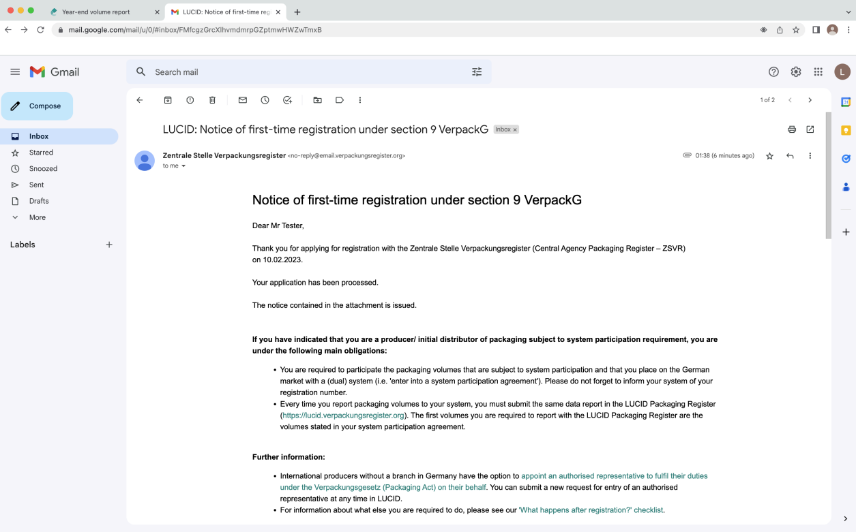Expand the More section in sidebar
The height and width of the screenshot is (532, 856).
click(x=37, y=217)
